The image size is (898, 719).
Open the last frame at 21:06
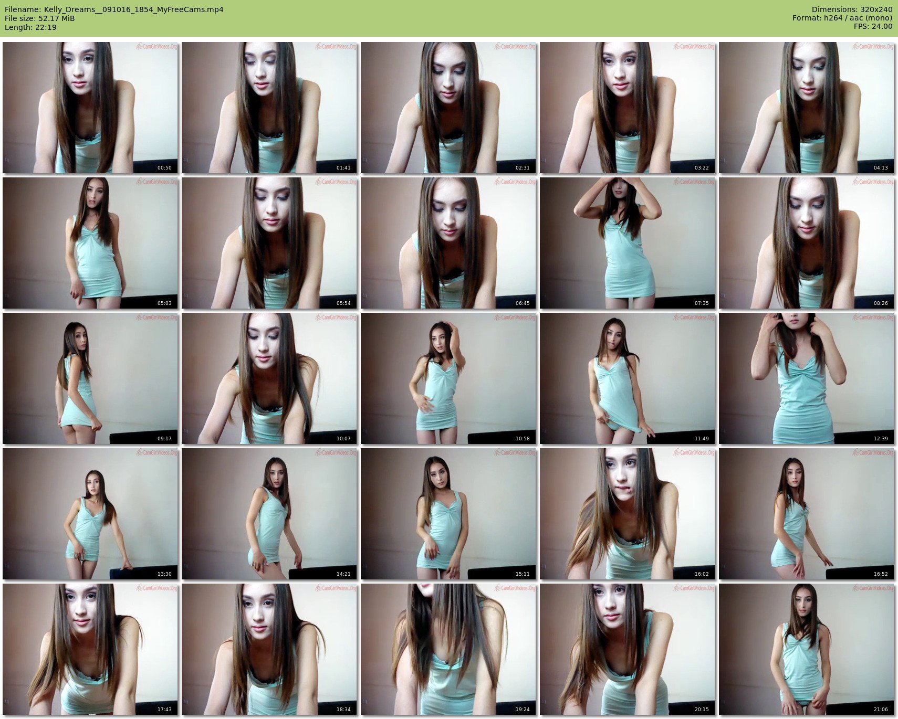[x=807, y=649]
